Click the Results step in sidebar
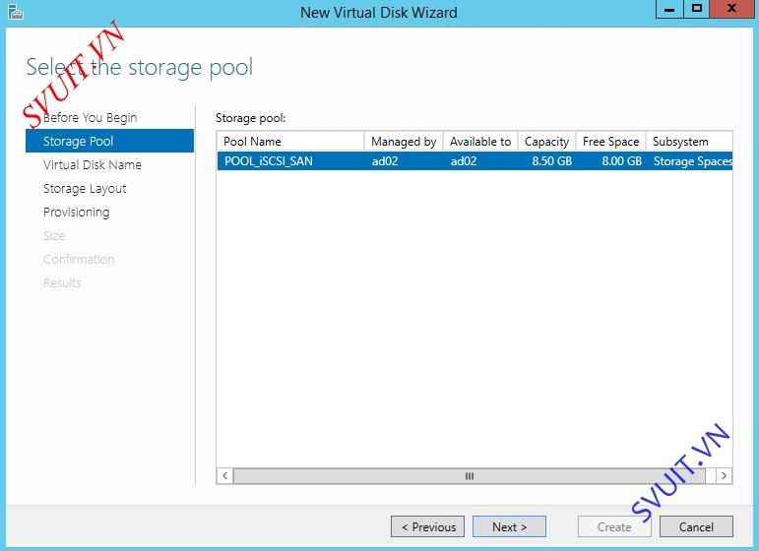The image size is (759, 551). click(62, 283)
